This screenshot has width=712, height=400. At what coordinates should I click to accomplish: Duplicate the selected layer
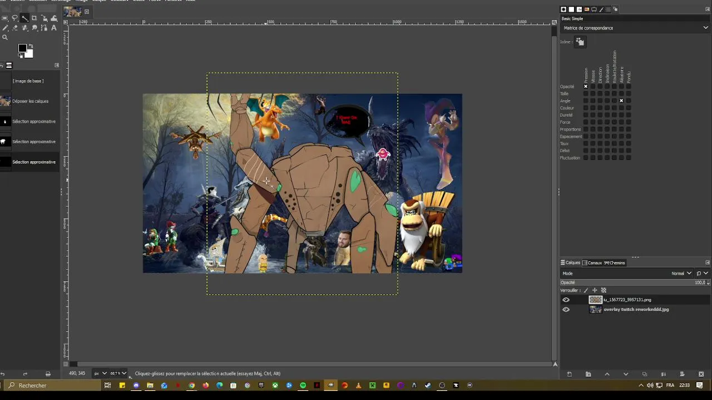pyautogui.click(x=645, y=374)
